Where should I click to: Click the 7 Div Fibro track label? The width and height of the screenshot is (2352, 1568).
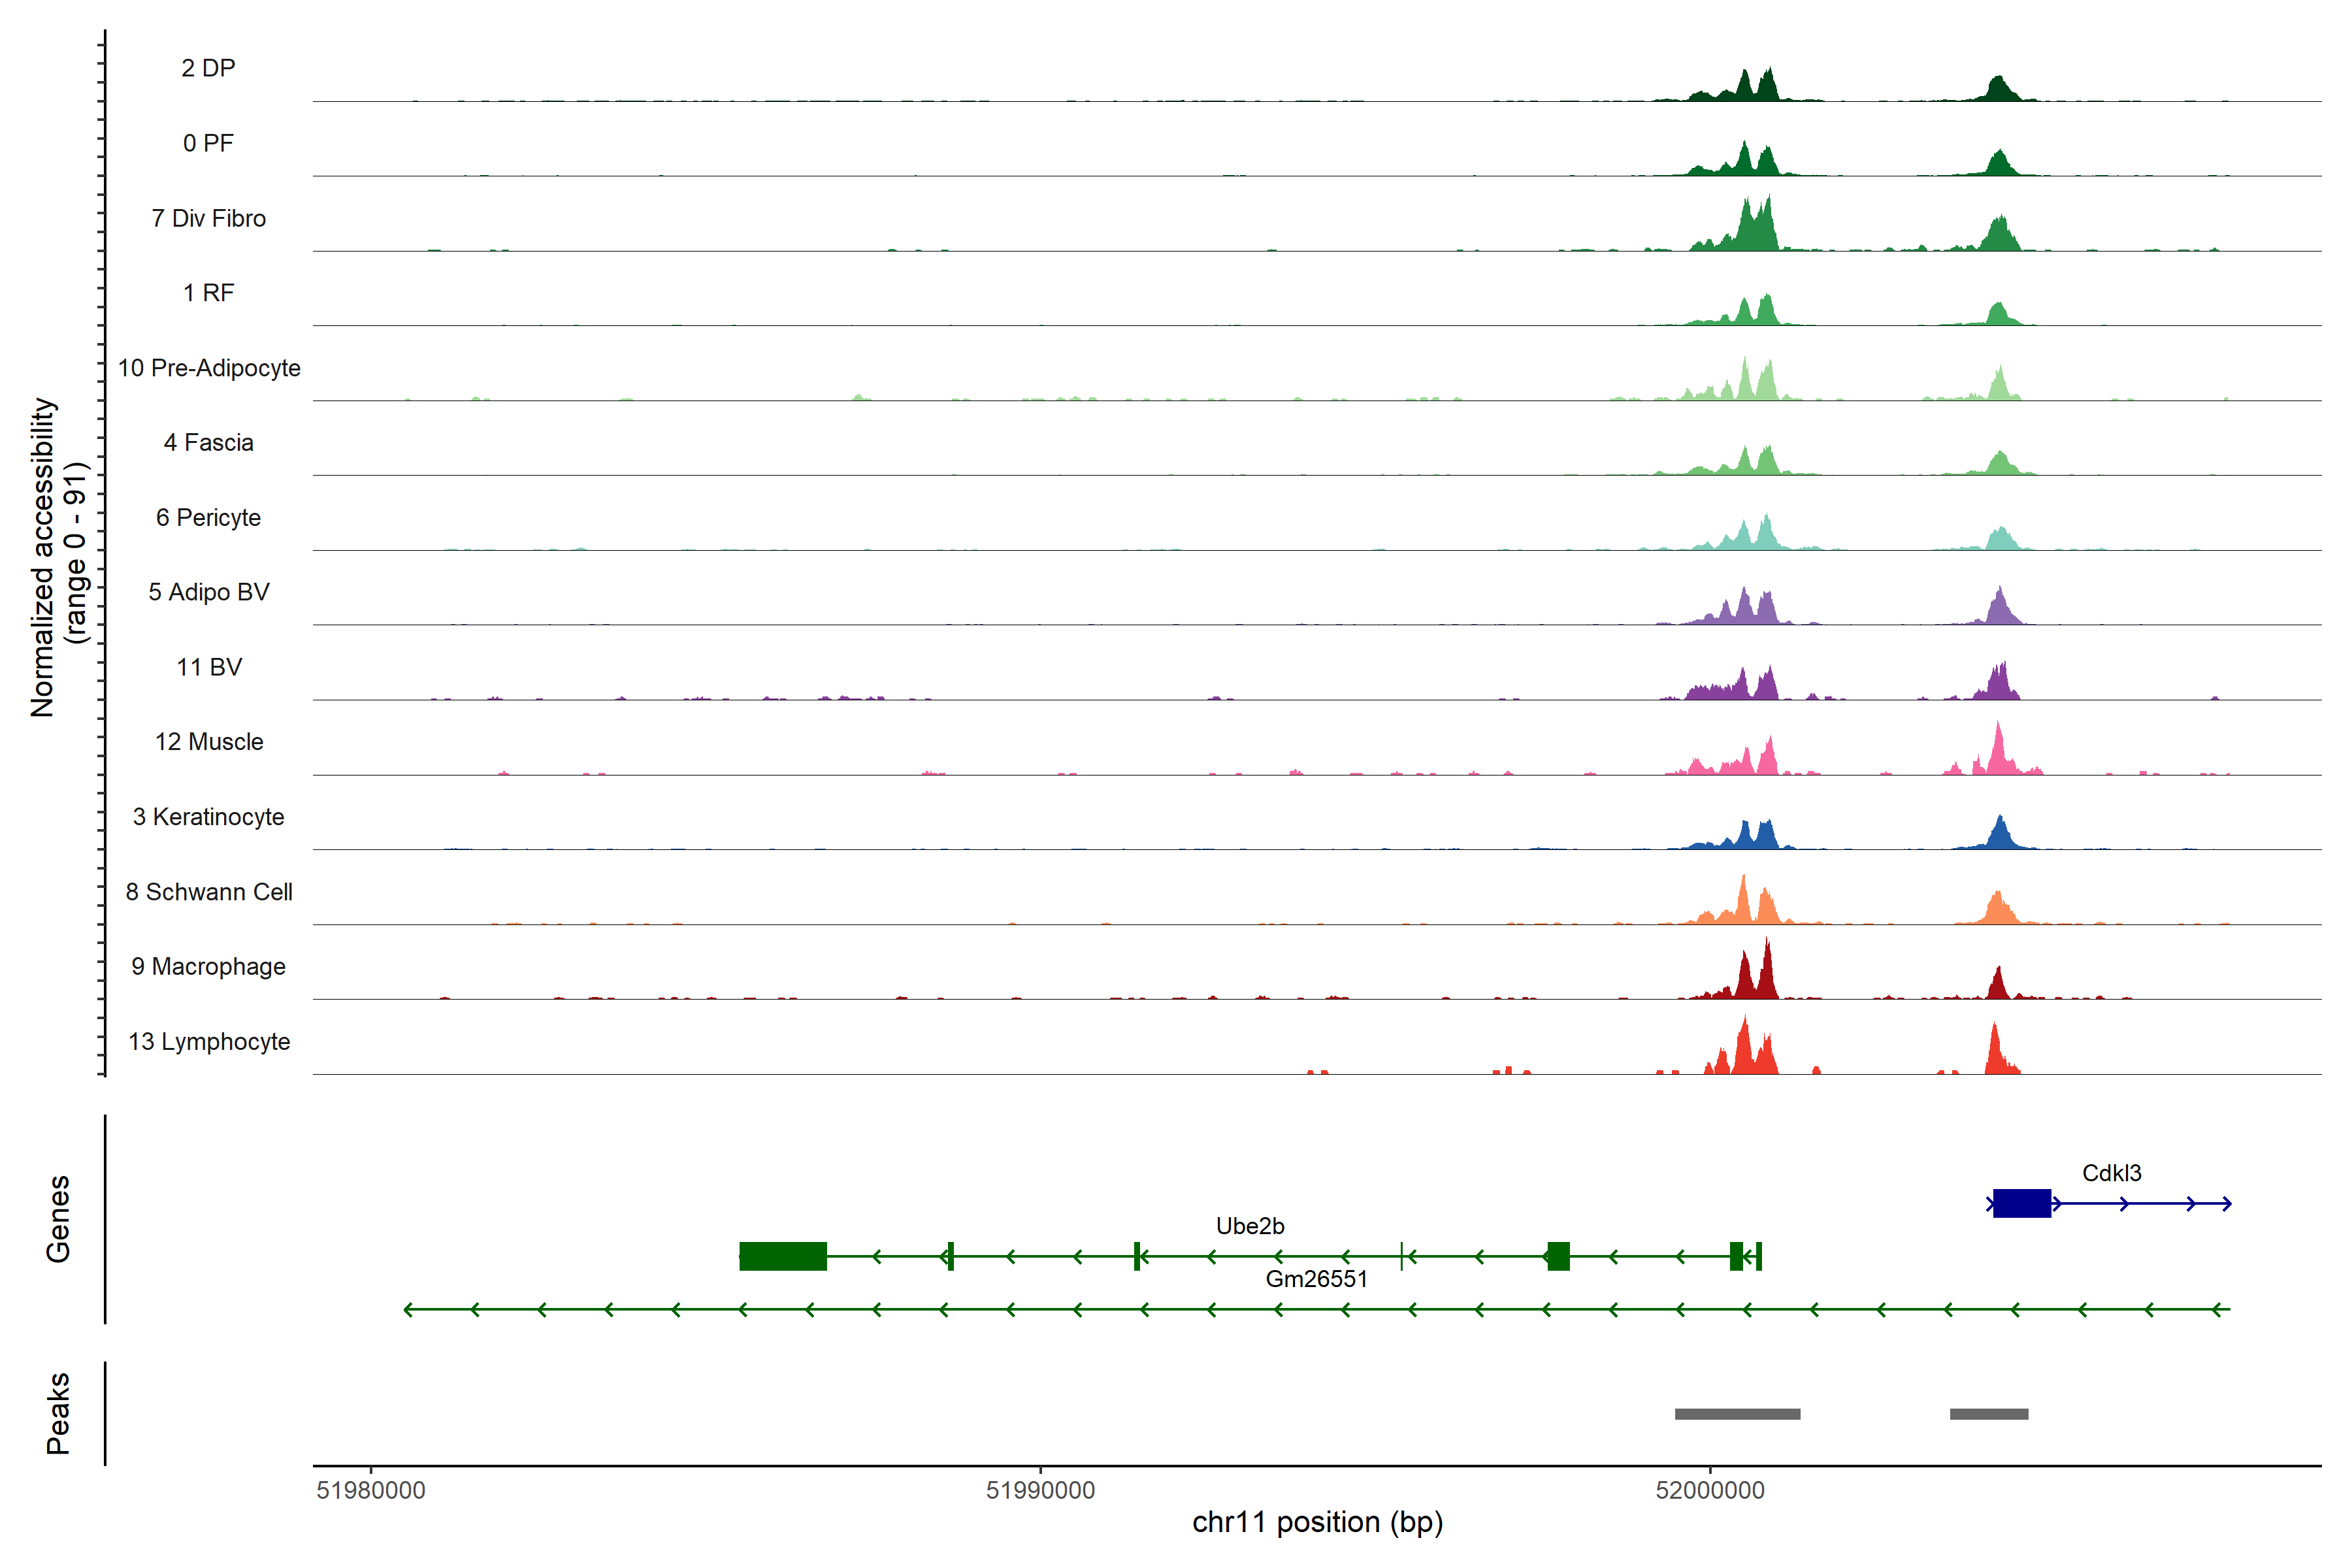point(208,218)
